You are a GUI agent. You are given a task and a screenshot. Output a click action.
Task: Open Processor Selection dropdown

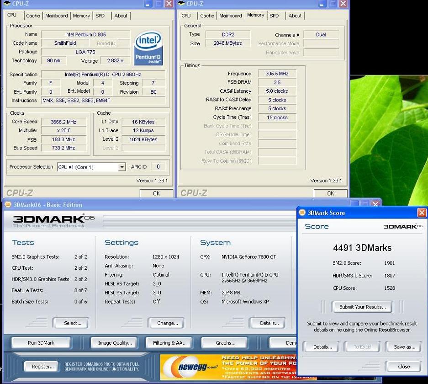click(x=122, y=167)
